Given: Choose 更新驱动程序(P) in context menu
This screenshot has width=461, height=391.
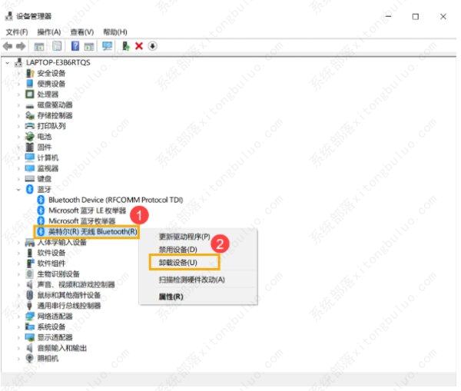Looking at the screenshot, I should pos(184,237).
